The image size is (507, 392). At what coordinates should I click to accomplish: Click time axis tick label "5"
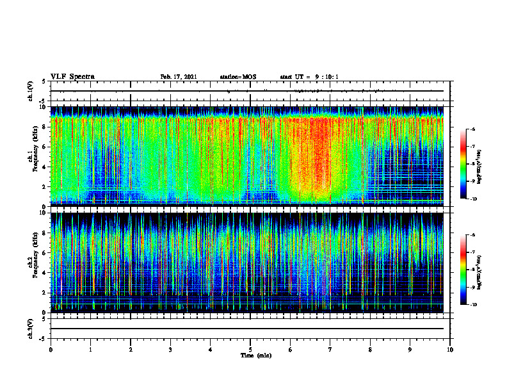click(250, 350)
